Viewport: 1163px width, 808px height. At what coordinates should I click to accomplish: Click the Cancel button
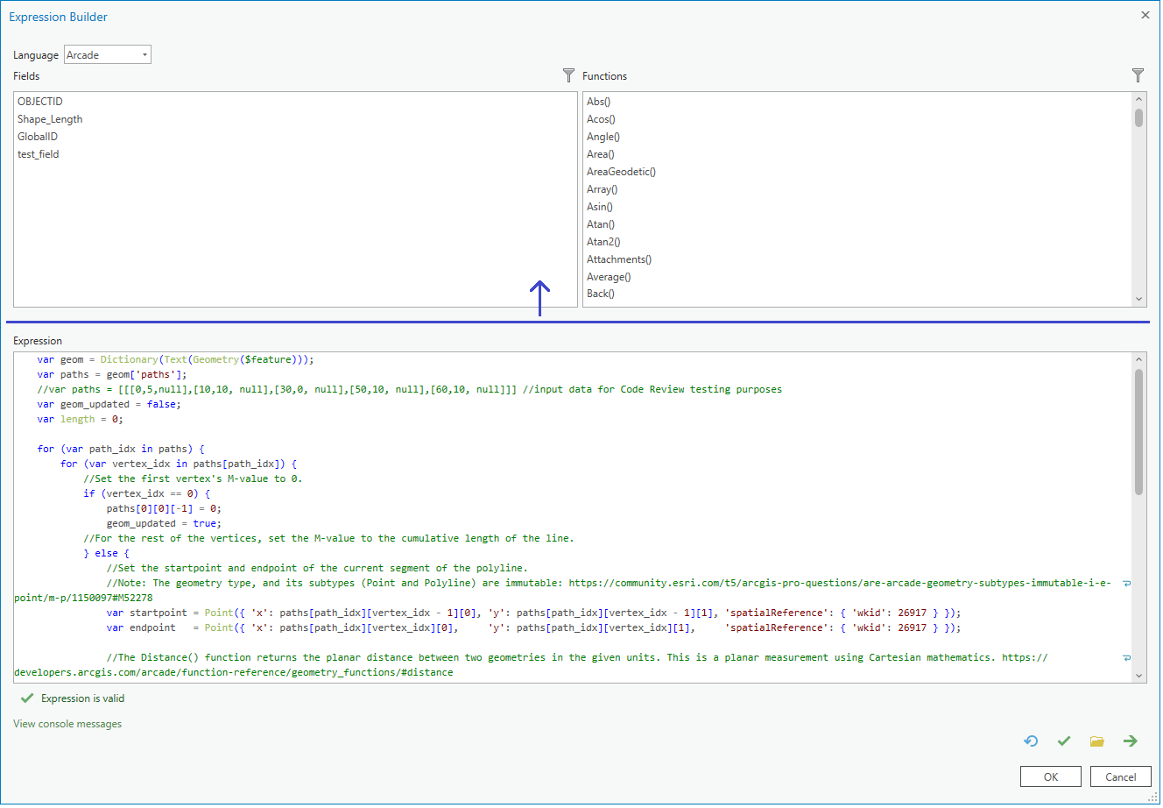(1120, 776)
